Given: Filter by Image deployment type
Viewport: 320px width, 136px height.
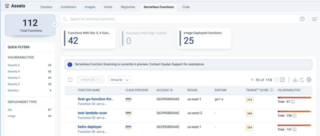Looking at the screenshot, I should [29, 116].
